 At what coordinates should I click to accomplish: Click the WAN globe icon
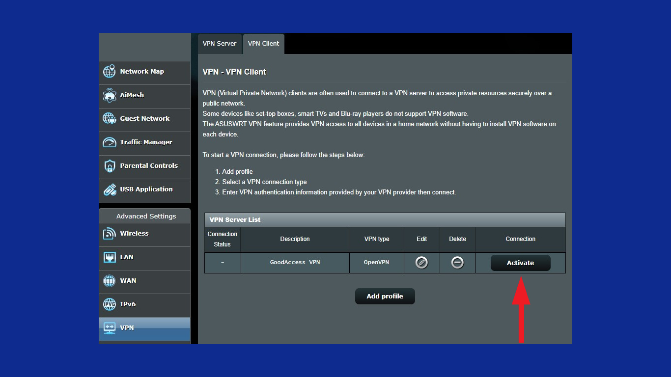point(109,281)
